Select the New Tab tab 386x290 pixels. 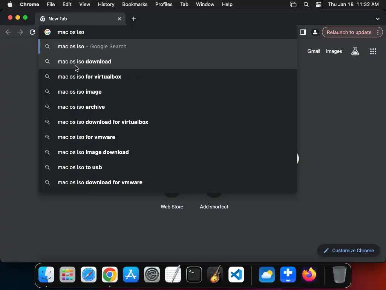click(80, 19)
